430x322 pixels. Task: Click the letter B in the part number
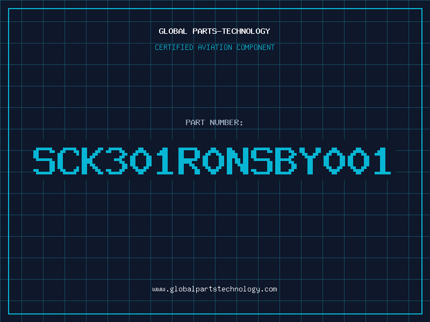click(286, 160)
